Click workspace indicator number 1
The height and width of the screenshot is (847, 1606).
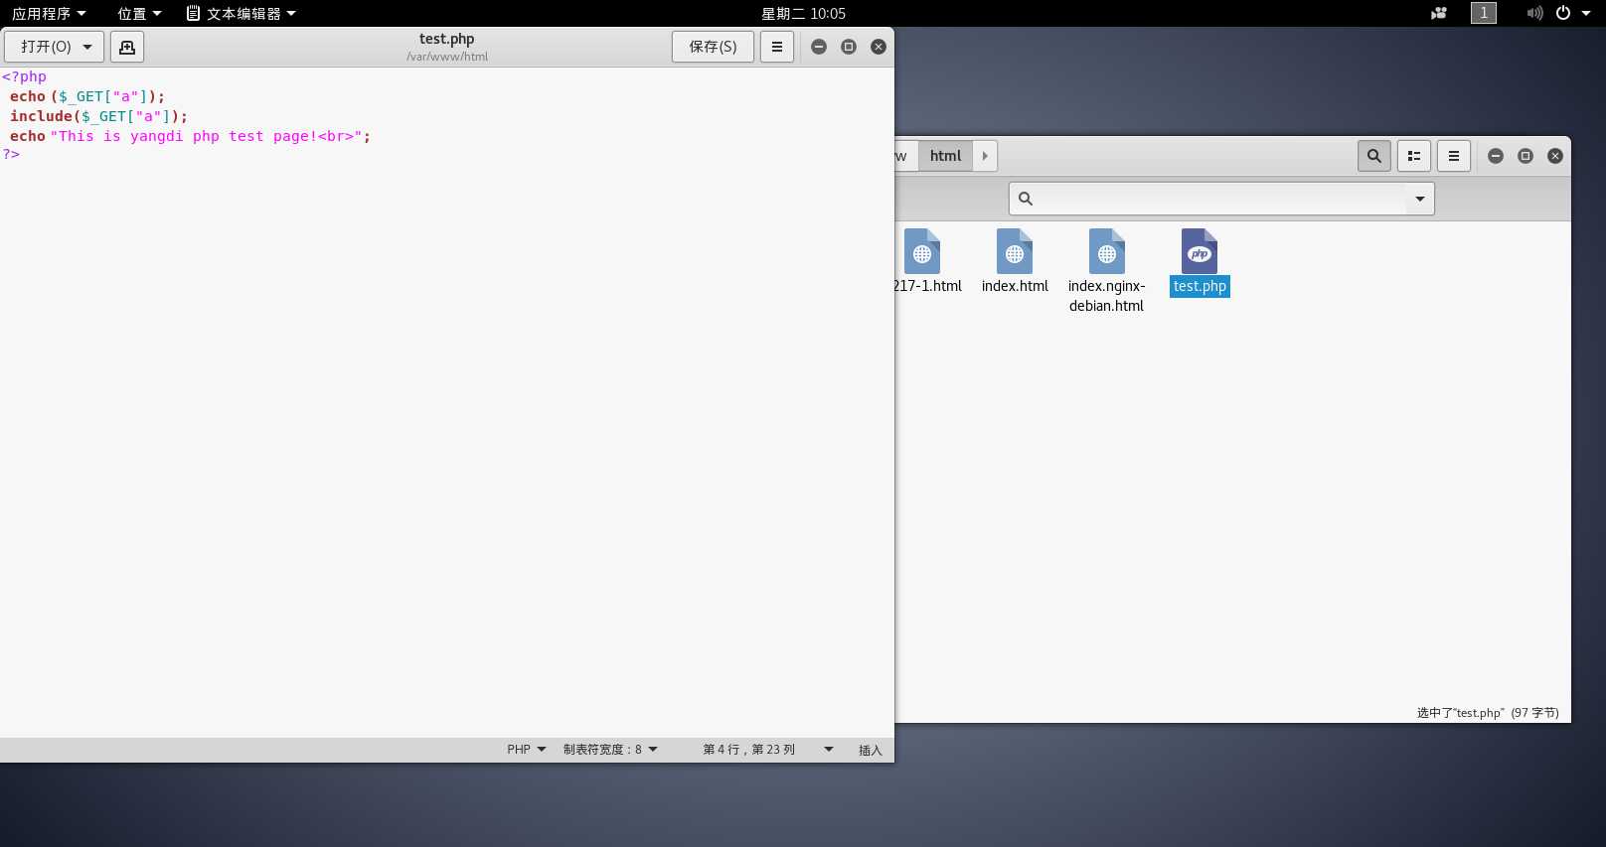tap(1484, 13)
